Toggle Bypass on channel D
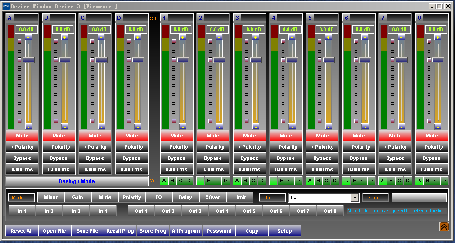 pos(131,158)
